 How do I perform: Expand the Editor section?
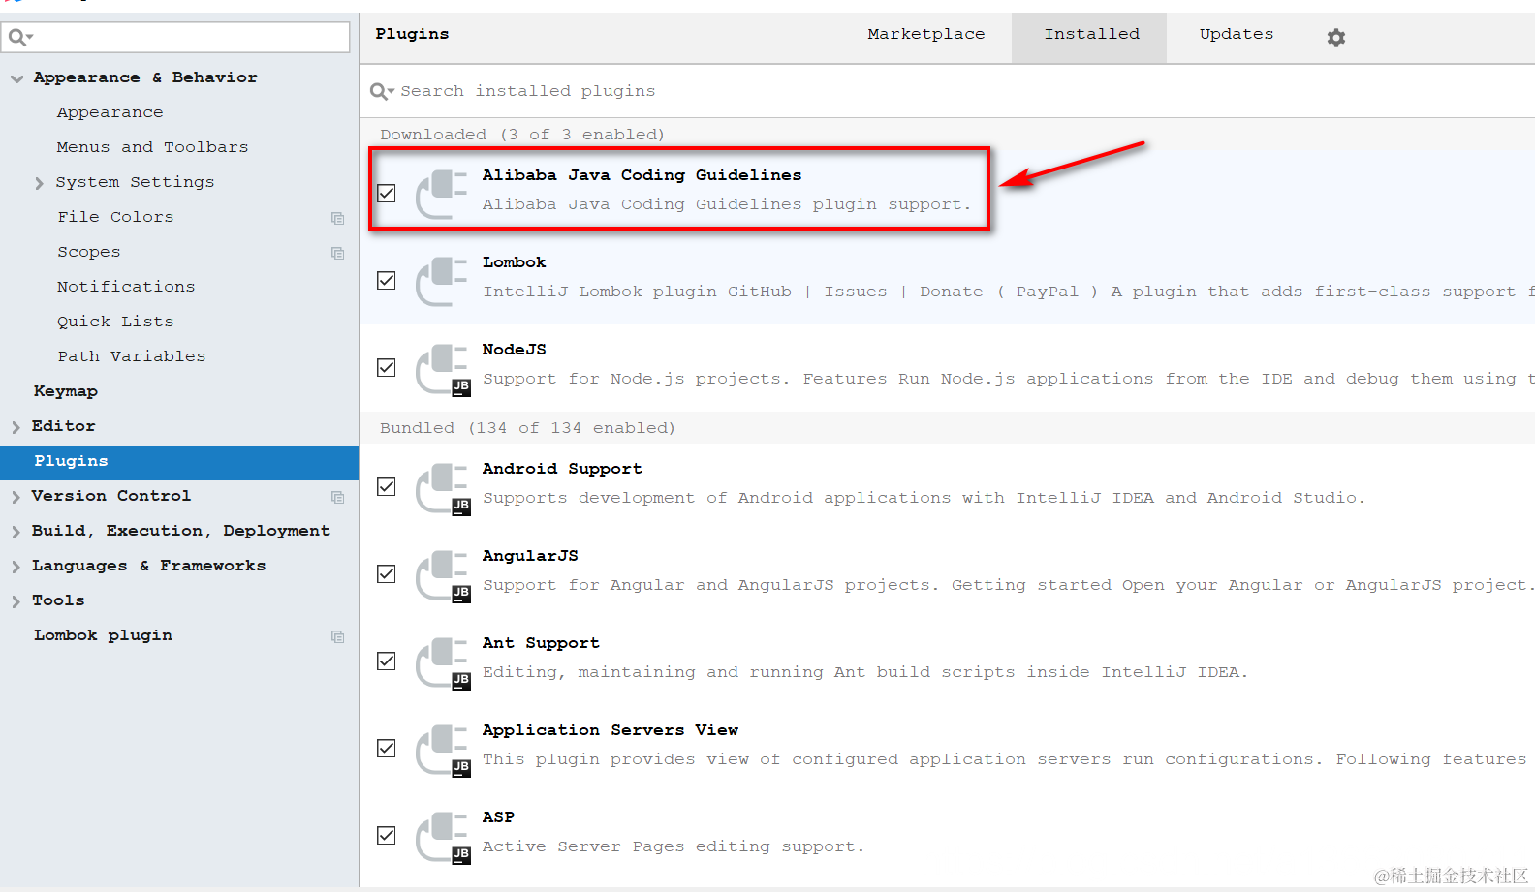click(16, 427)
